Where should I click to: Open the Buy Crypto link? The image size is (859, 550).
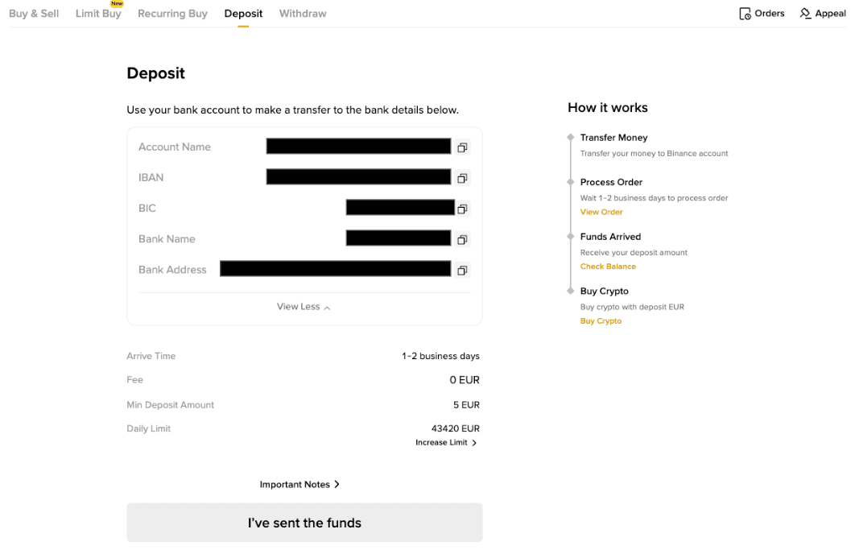pyautogui.click(x=601, y=321)
